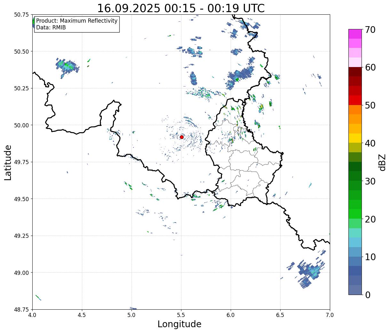Image resolution: width=390 pixels, height=332 pixels.
Task: Click the colorbar tick label 60
Action: pyautogui.click(x=370, y=67)
